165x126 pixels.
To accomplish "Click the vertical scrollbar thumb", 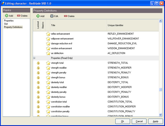I will (x=160, y=90).
